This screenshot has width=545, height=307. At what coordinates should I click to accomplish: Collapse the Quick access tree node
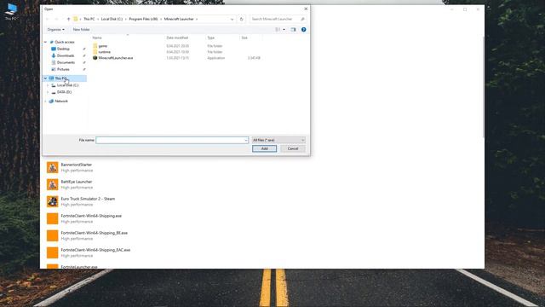point(45,42)
